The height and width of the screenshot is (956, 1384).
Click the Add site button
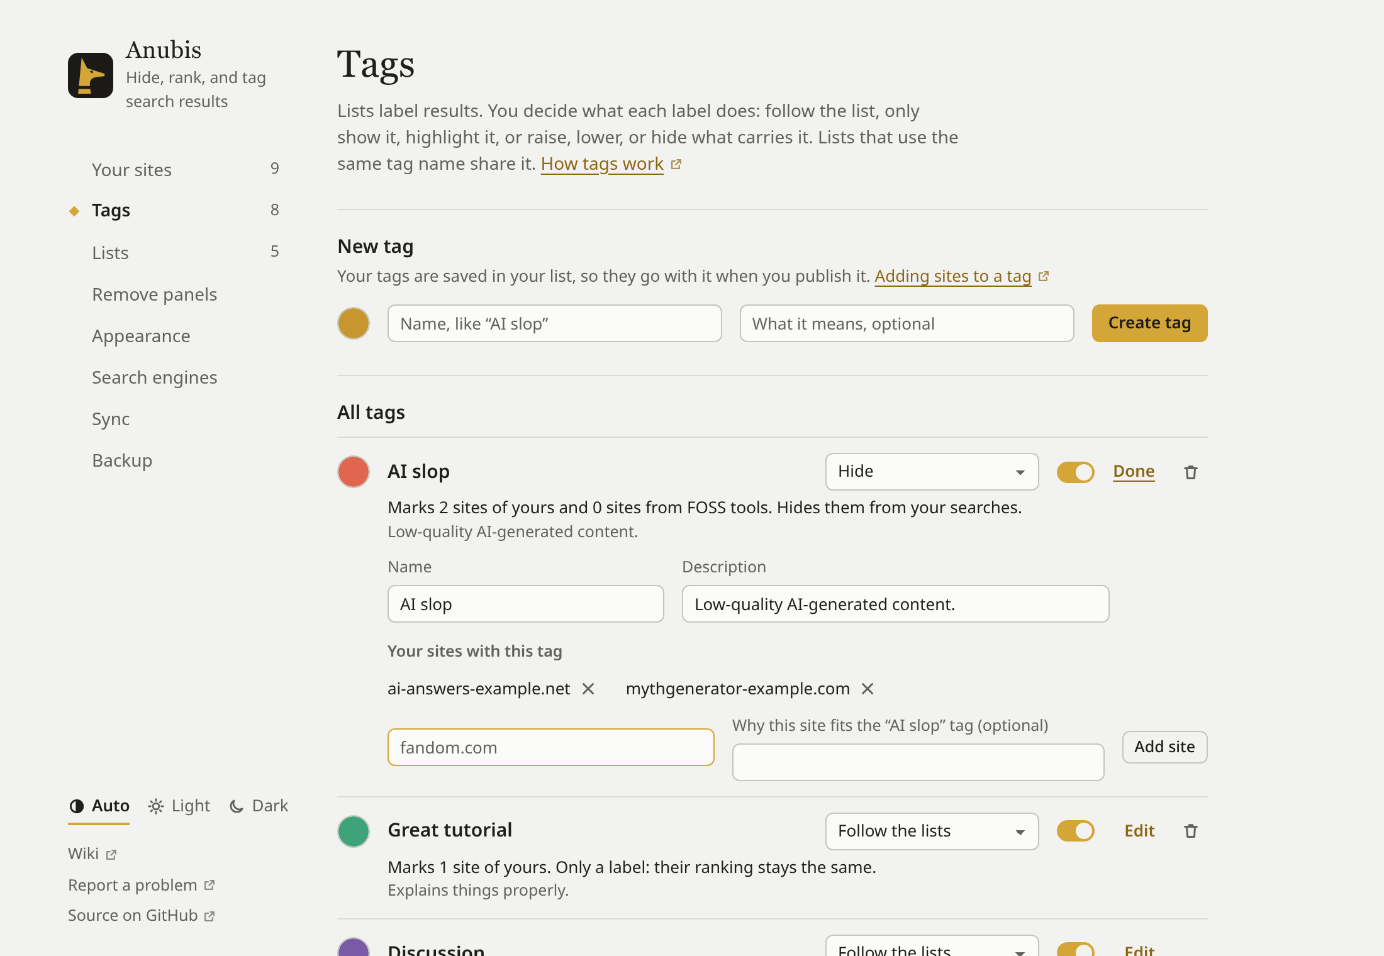[1164, 747]
